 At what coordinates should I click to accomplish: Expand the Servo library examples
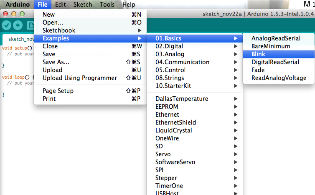pyautogui.click(x=195, y=154)
